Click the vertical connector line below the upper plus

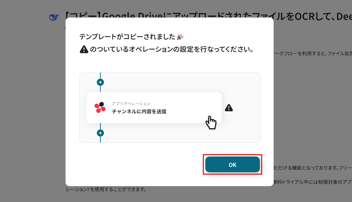tap(100, 89)
